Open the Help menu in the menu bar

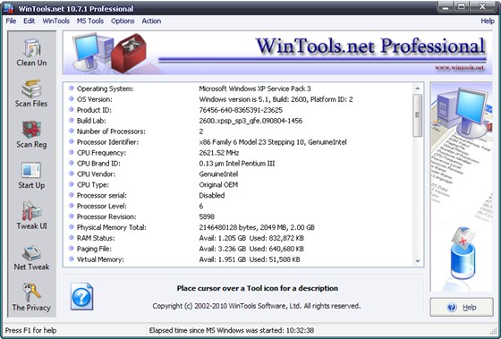(488, 21)
